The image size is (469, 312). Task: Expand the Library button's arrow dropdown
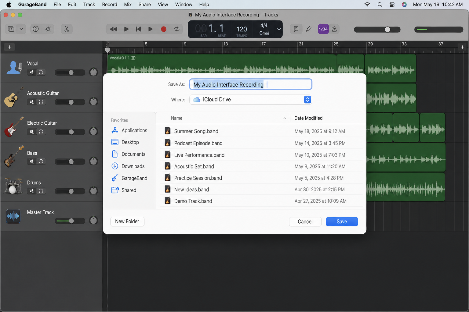(x=21, y=29)
